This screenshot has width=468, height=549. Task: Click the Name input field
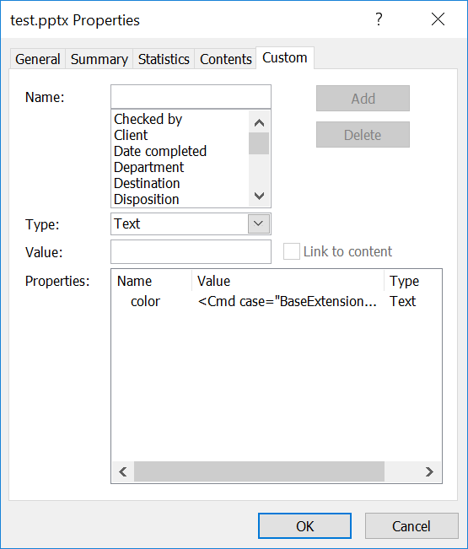191,97
